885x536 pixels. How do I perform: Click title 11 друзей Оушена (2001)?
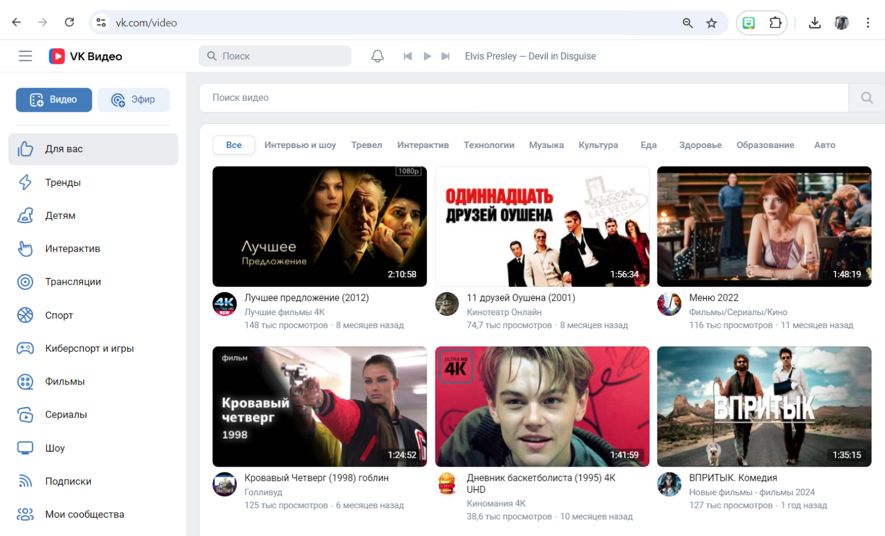click(x=521, y=298)
